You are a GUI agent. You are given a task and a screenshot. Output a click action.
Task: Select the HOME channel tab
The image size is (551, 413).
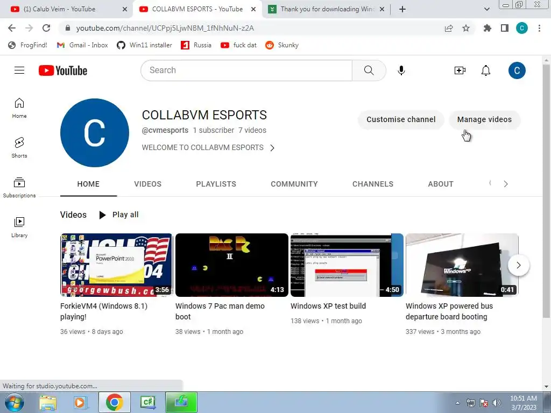(x=88, y=184)
